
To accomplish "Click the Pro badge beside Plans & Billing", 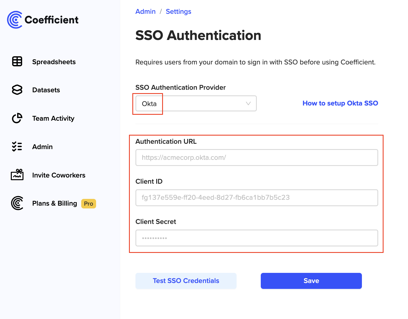I will coord(89,204).
